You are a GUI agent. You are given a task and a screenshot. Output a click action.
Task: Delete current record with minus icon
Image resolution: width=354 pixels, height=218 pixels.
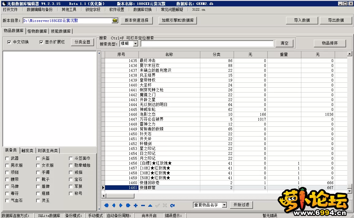click(143, 205)
